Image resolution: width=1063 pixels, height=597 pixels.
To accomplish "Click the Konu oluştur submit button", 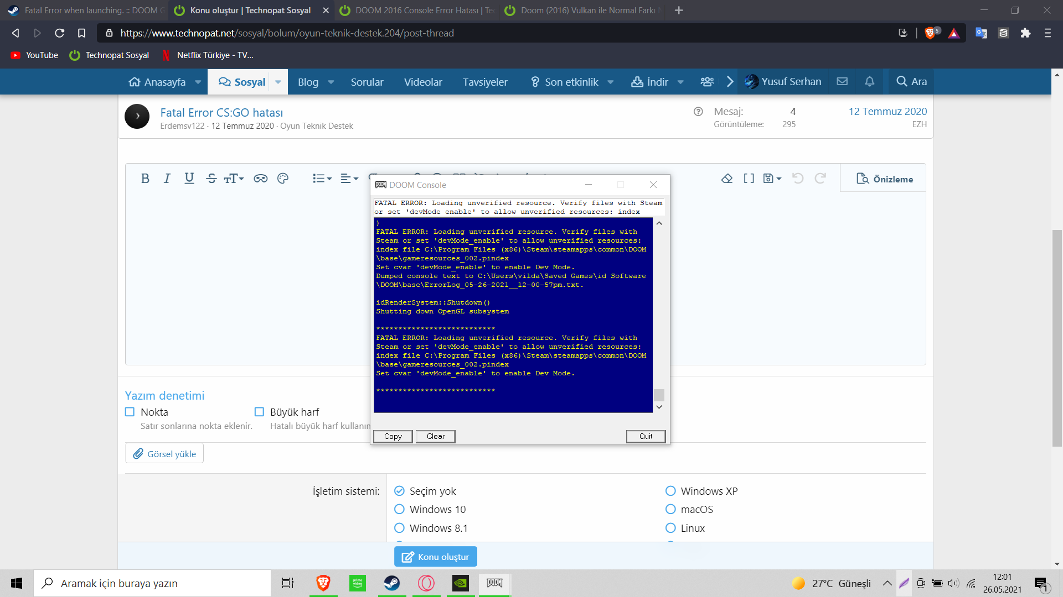I will [x=436, y=557].
